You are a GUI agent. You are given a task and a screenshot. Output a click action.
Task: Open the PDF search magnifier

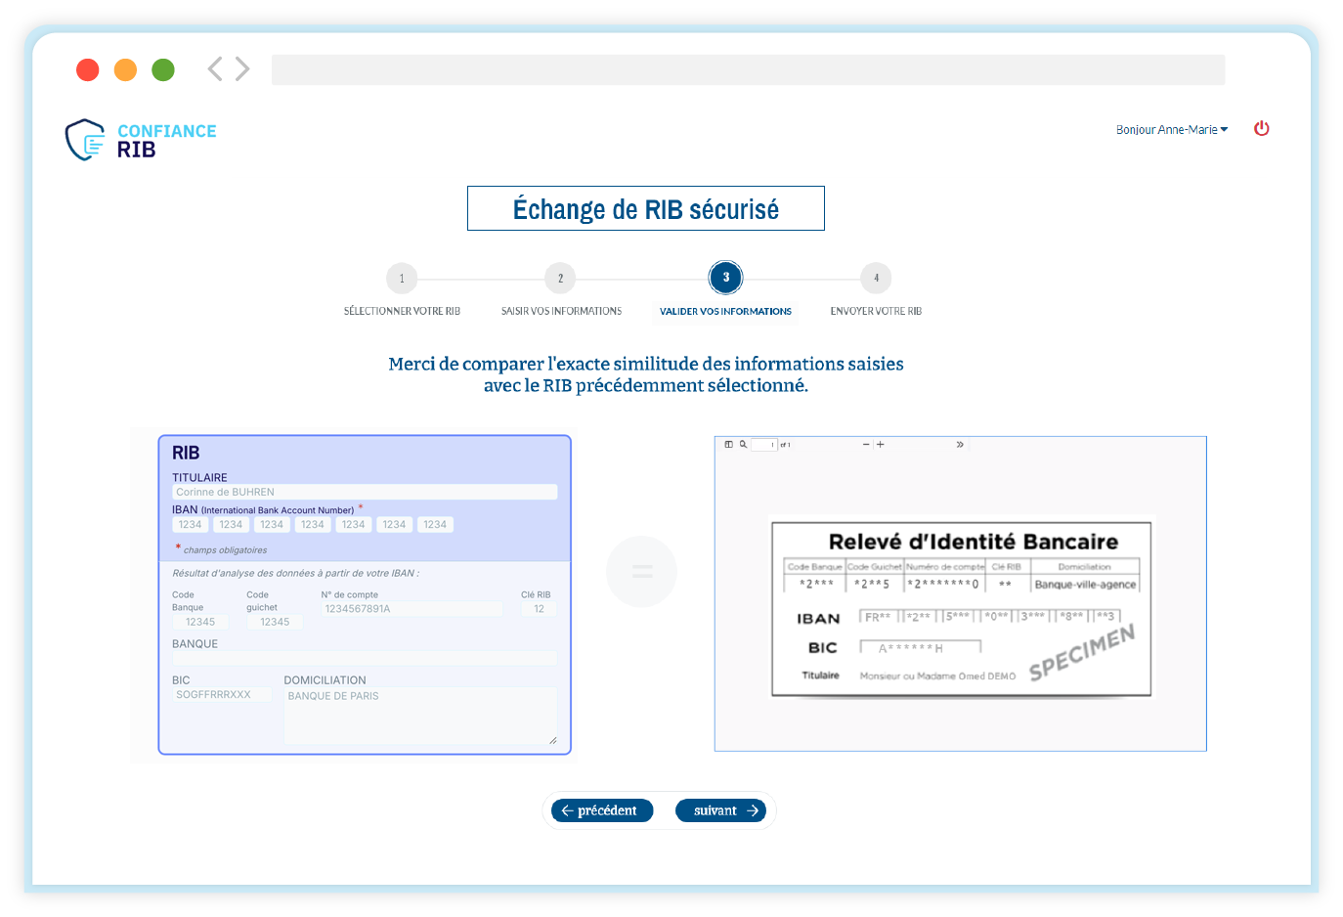(743, 444)
